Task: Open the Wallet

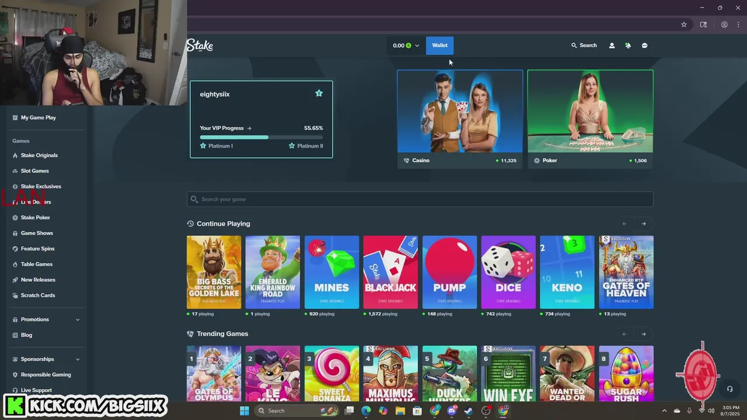Action: pyautogui.click(x=439, y=45)
